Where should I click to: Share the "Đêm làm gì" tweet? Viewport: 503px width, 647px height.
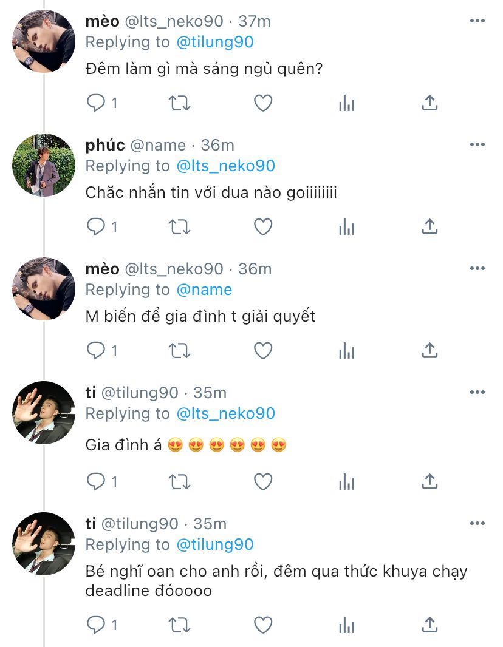pos(429,103)
